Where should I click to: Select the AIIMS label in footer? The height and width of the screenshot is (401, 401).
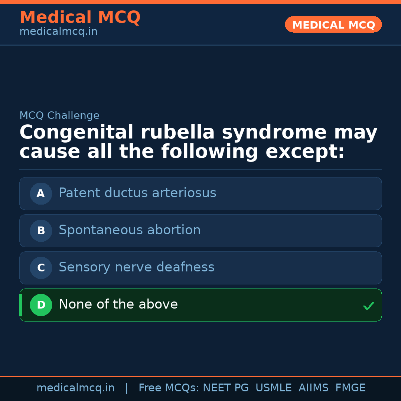[313, 388]
